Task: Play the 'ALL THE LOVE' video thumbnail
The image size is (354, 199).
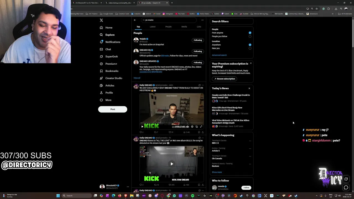Action: [172, 164]
